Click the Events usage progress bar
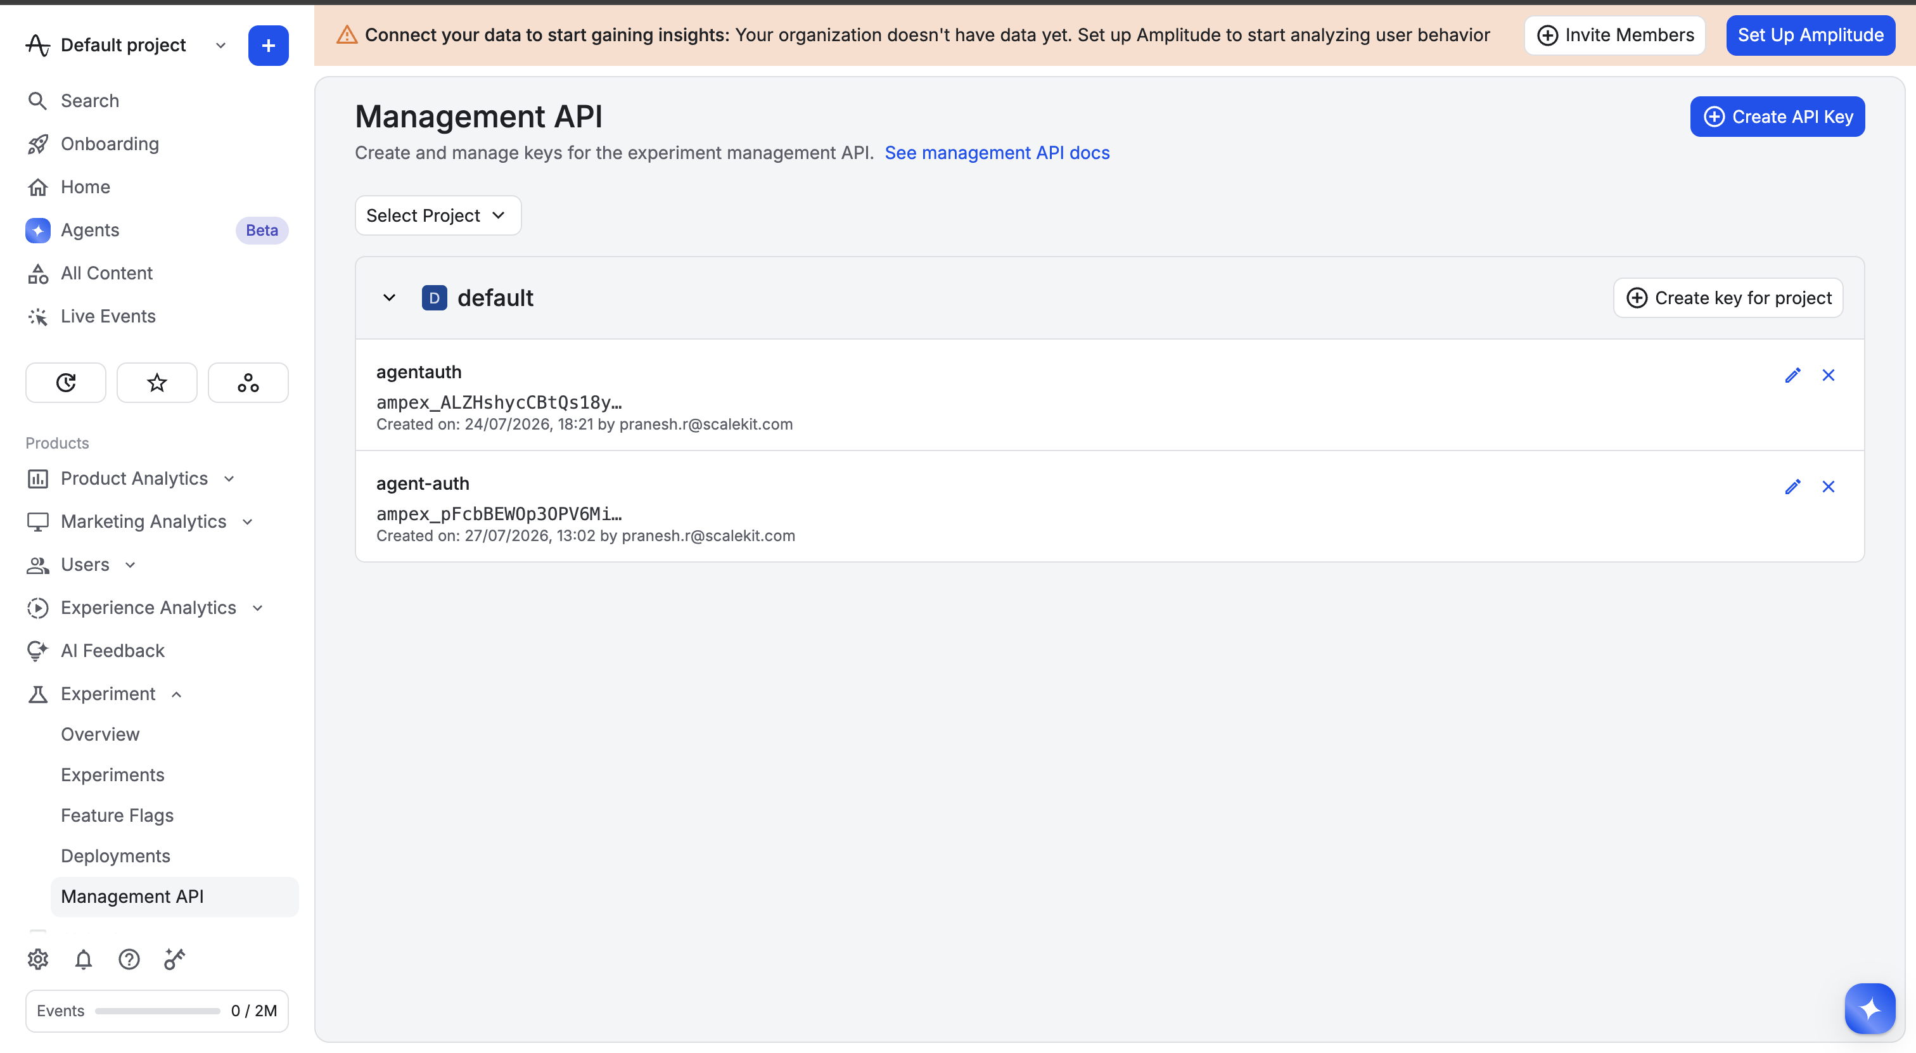1916x1053 pixels. tap(158, 1011)
